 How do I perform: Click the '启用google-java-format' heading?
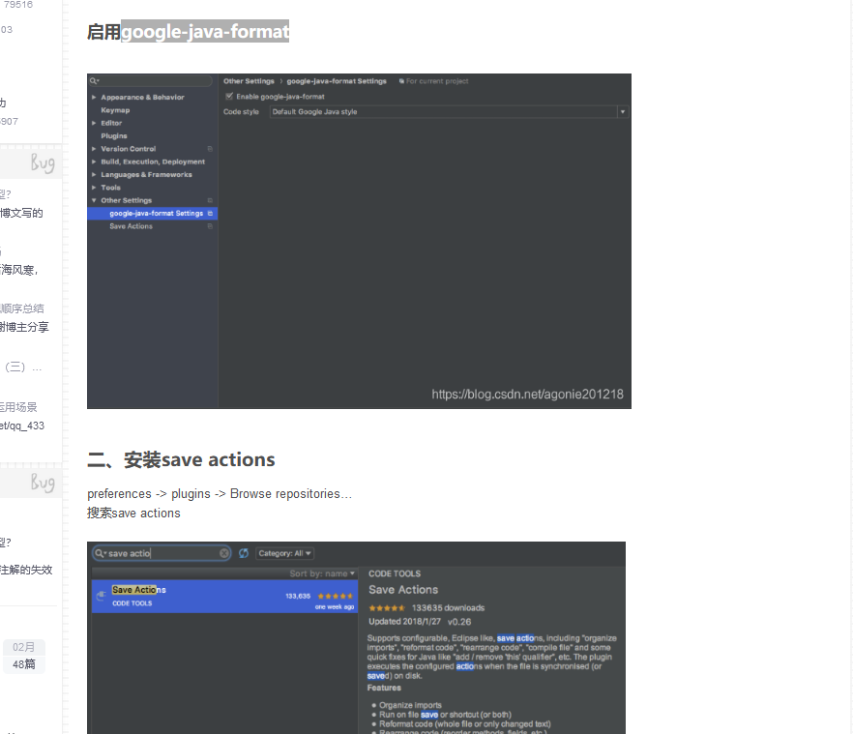188,32
